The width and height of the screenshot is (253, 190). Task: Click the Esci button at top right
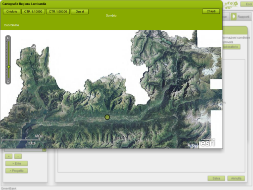[x=247, y=4]
